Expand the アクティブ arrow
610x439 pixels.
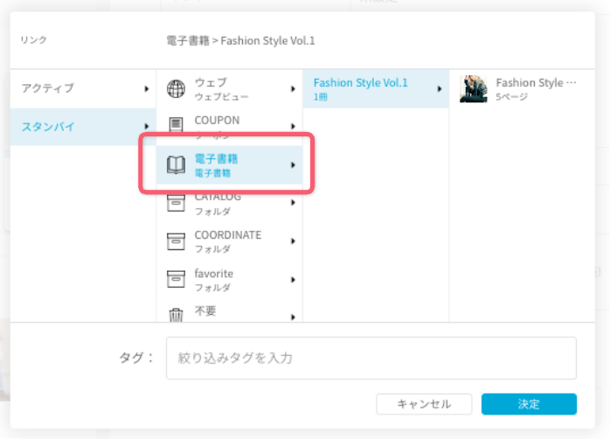coord(147,88)
